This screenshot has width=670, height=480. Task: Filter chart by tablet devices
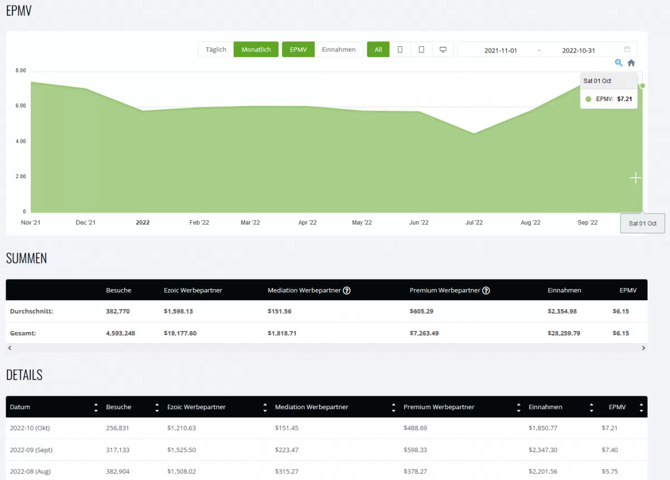[x=421, y=50]
